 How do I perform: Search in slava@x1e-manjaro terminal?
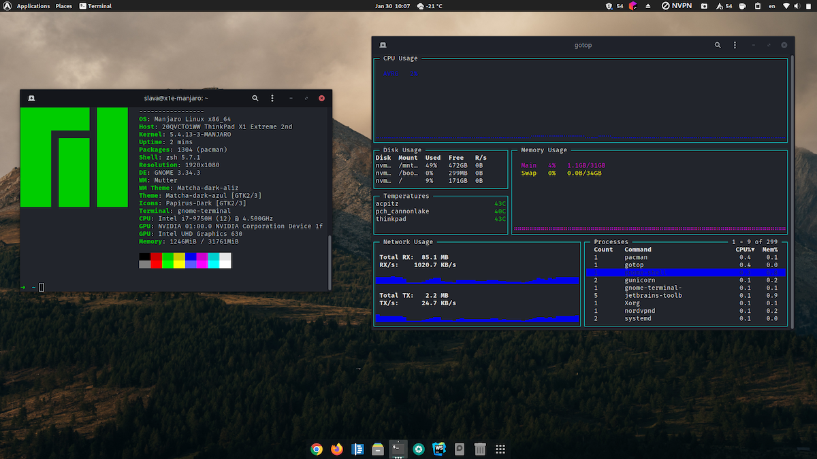click(255, 98)
